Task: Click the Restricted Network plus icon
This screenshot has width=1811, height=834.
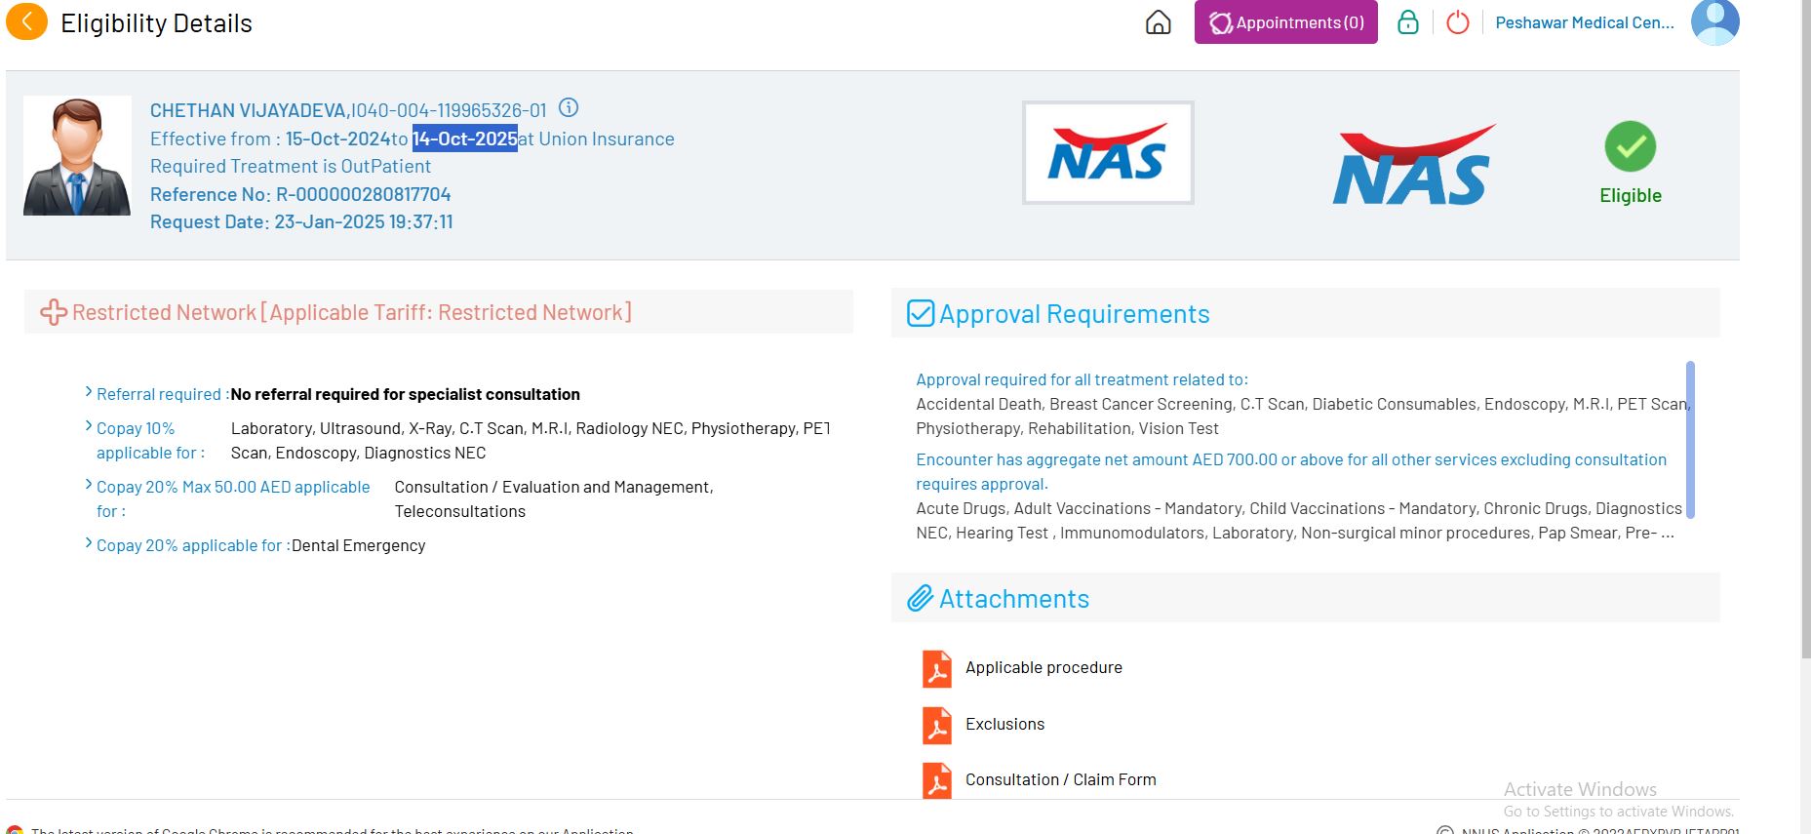Action: point(53,312)
